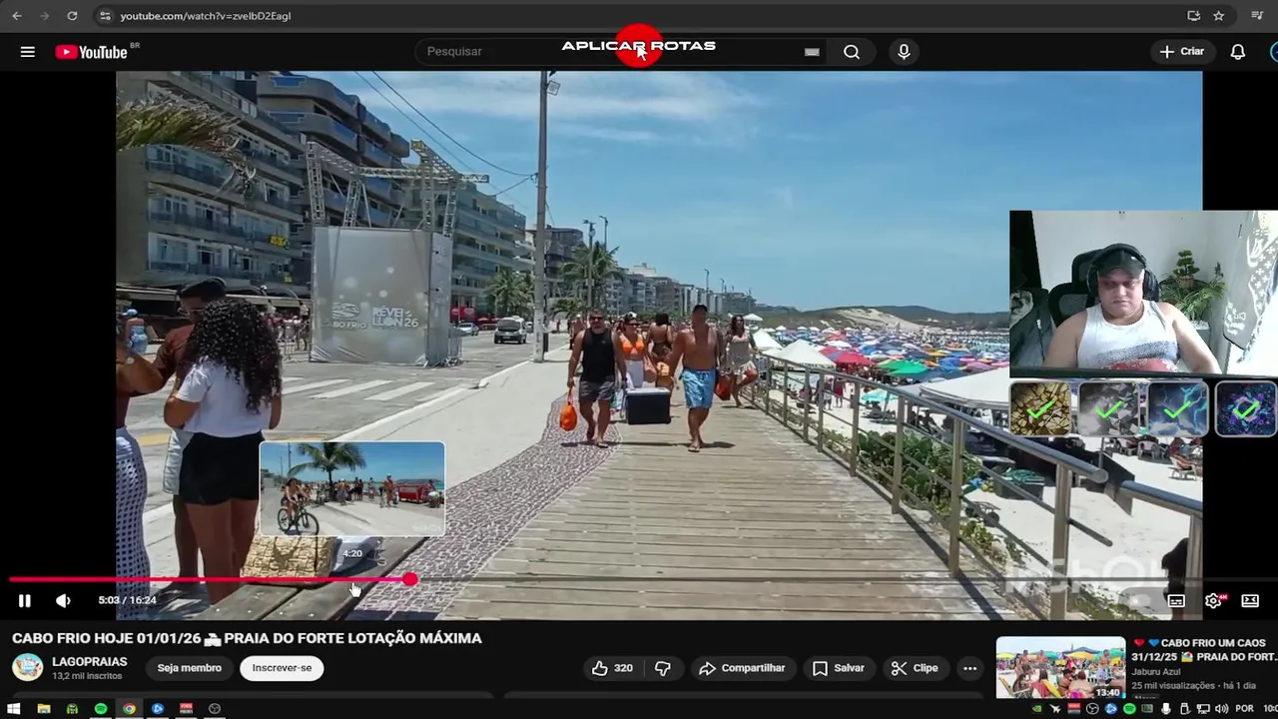Toggle subtitles on the player
This screenshot has width=1278, height=719.
pyautogui.click(x=1176, y=600)
